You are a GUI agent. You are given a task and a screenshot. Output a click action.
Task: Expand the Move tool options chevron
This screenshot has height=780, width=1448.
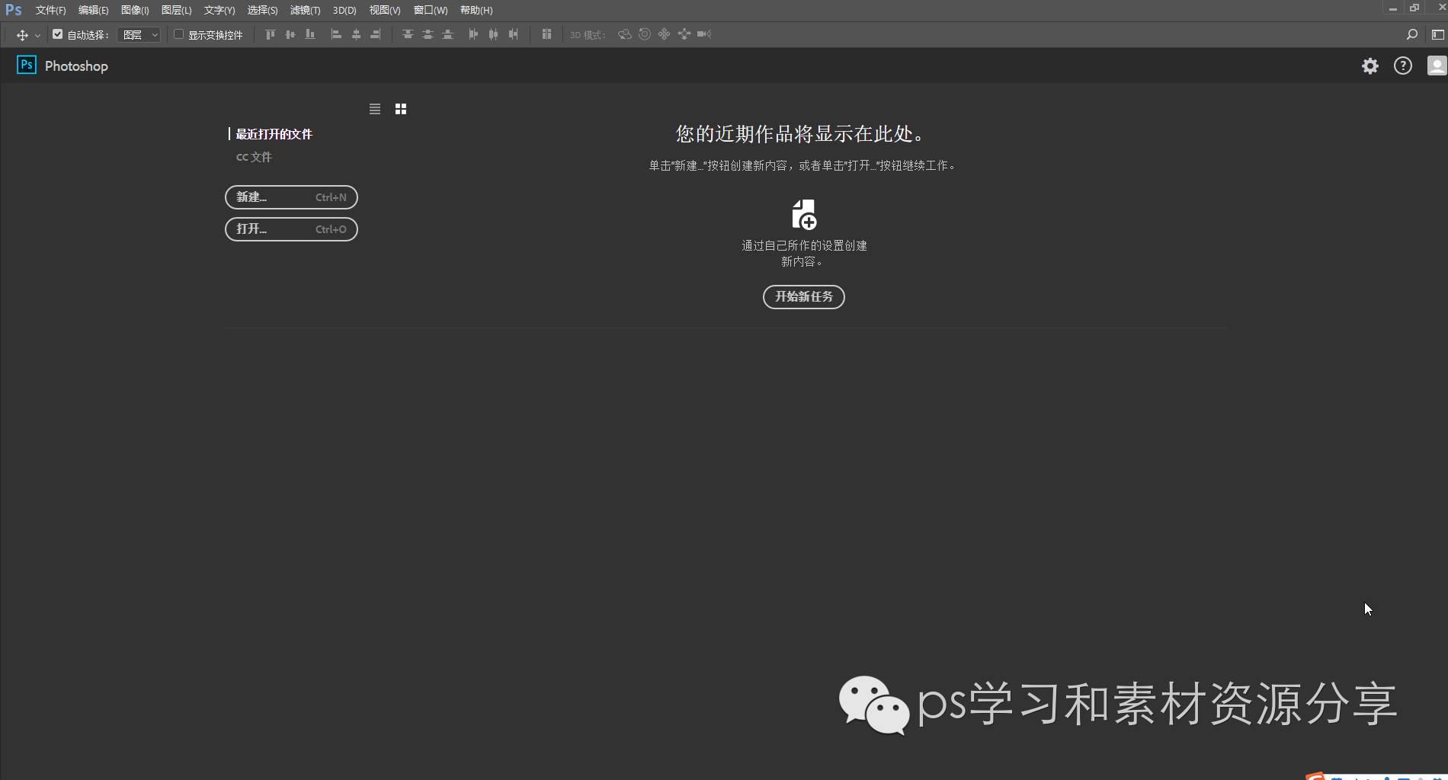[x=37, y=35]
